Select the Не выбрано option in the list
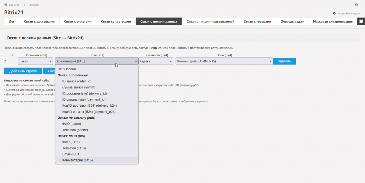365x183 pixels. click(x=67, y=69)
